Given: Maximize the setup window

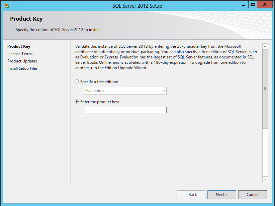Looking at the screenshot, I should tap(253, 4).
